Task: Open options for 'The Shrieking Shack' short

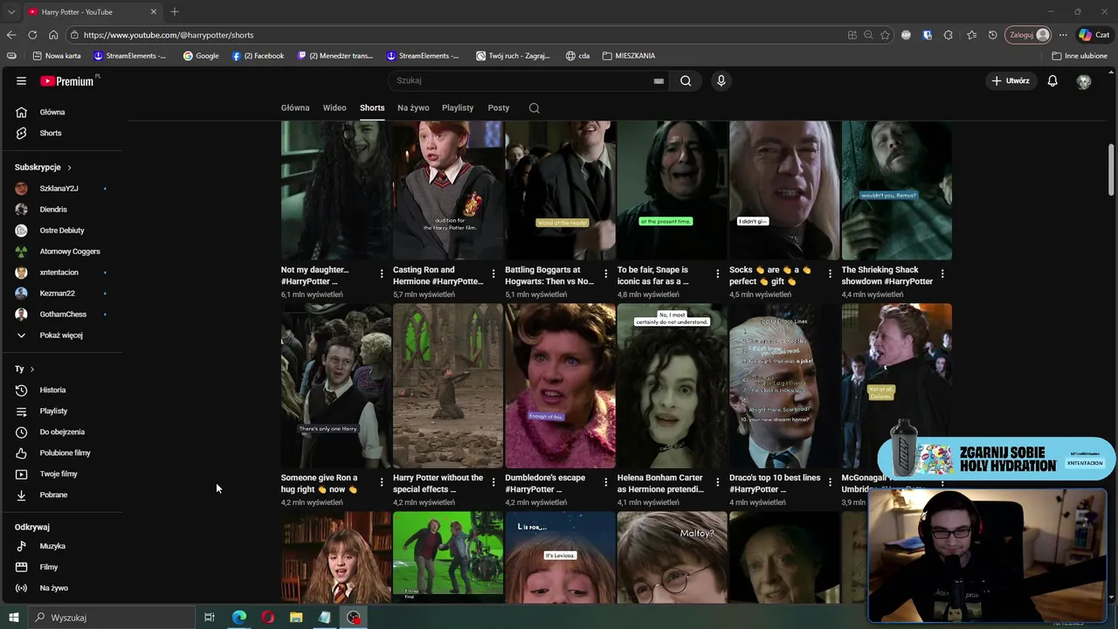Action: (x=942, y=274)
